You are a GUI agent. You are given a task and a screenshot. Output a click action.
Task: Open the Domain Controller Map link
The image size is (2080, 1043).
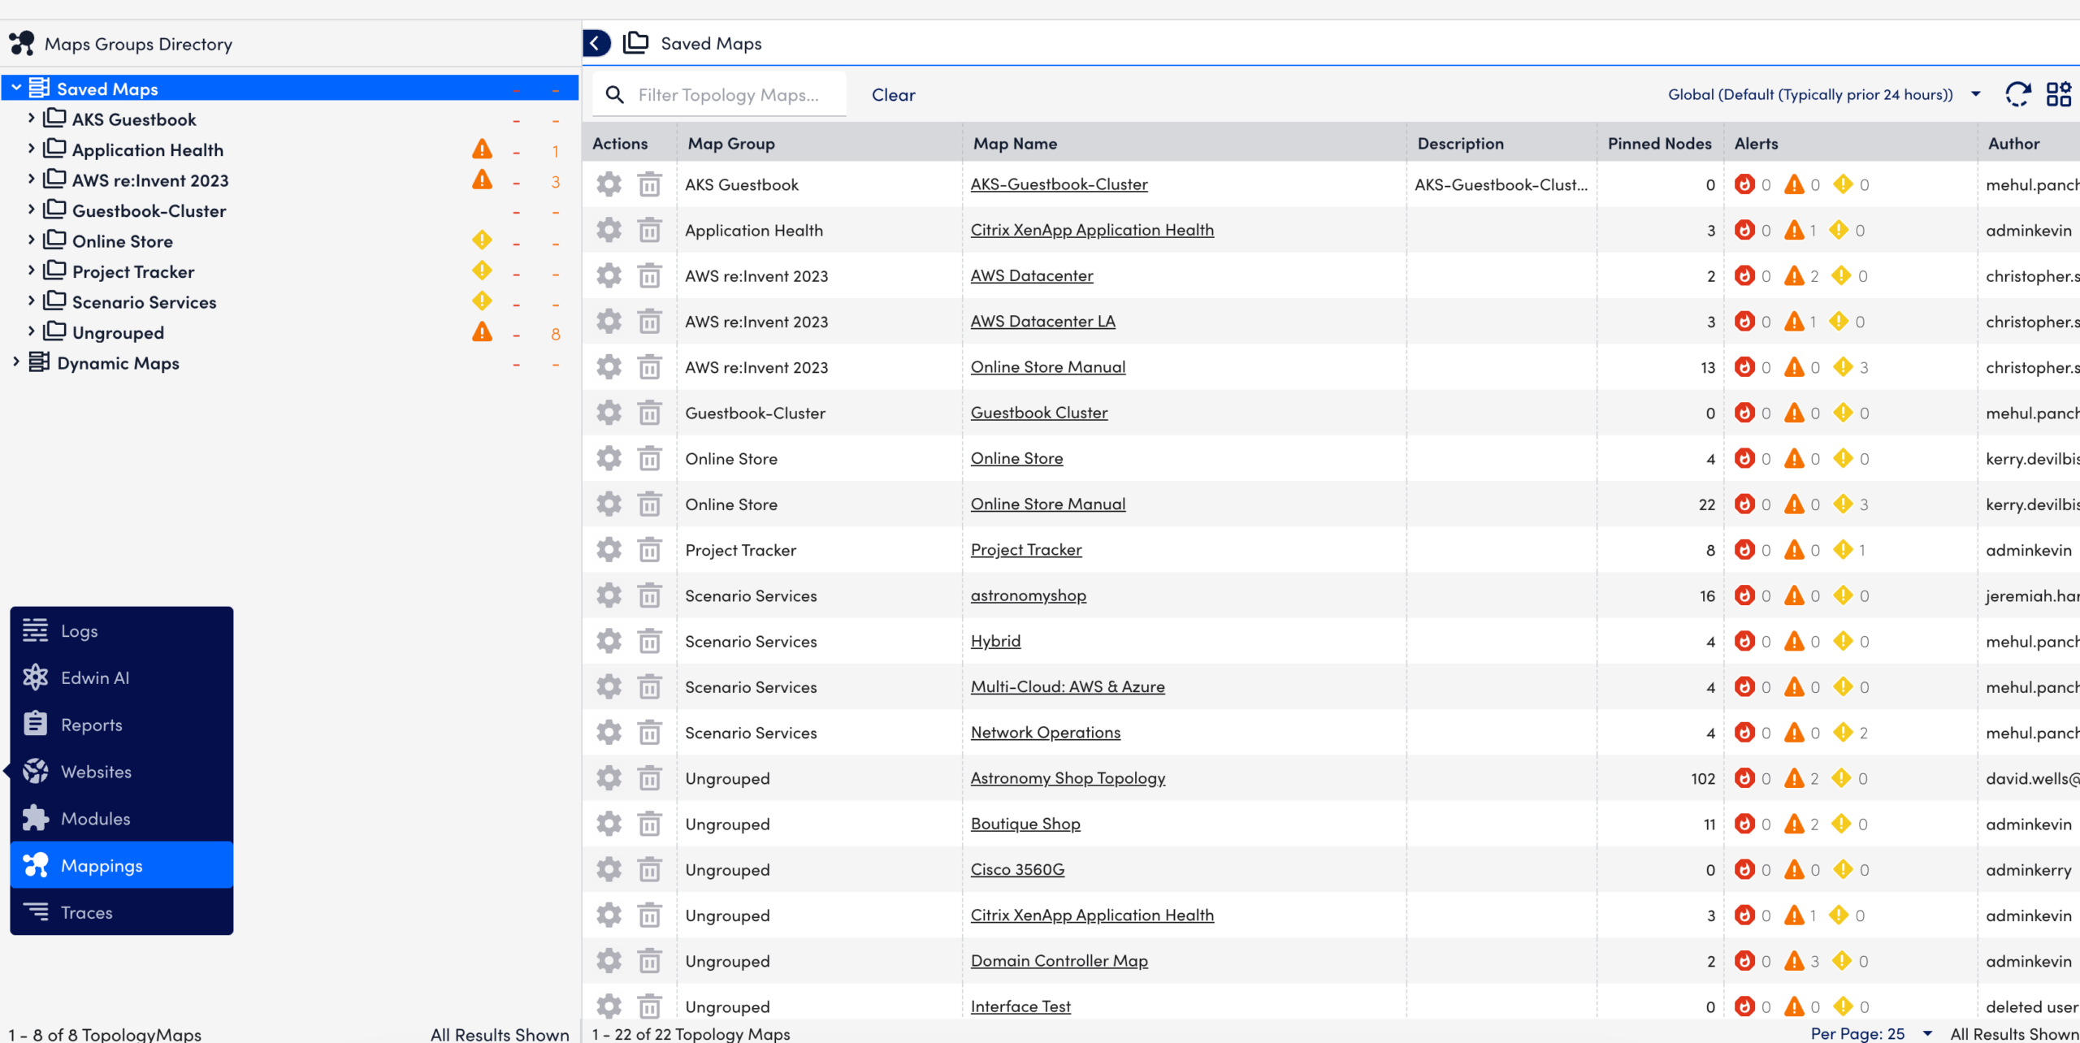pos(1059,961)
